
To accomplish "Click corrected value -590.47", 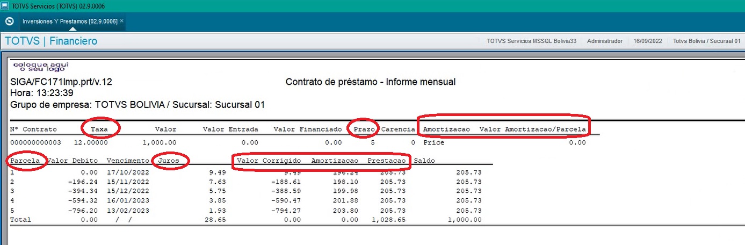I will tap(286, 200).
